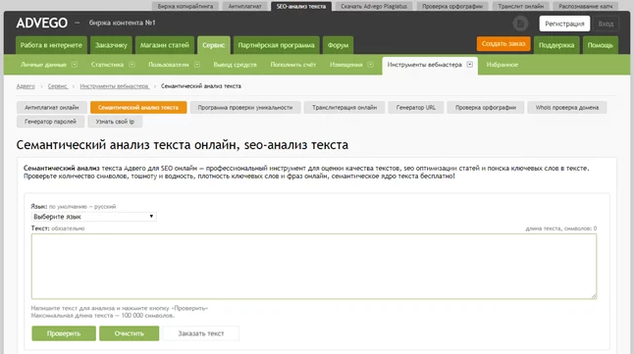Open the Заказчику menu
Screen dimensions: 634x354
(111, 45)
